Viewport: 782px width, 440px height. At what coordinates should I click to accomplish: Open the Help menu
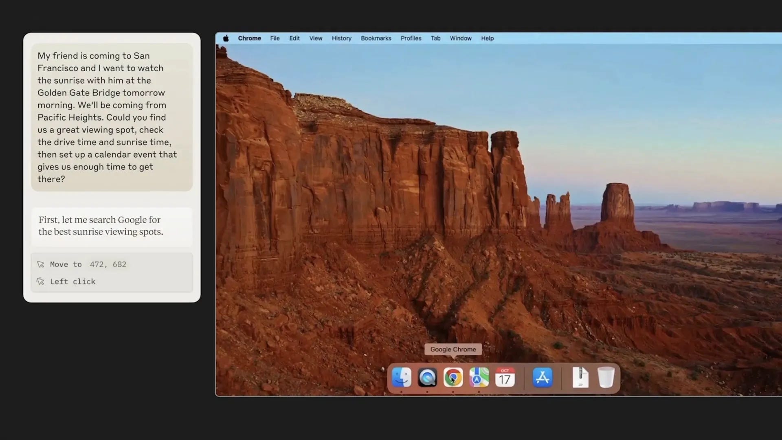[487, 38]
